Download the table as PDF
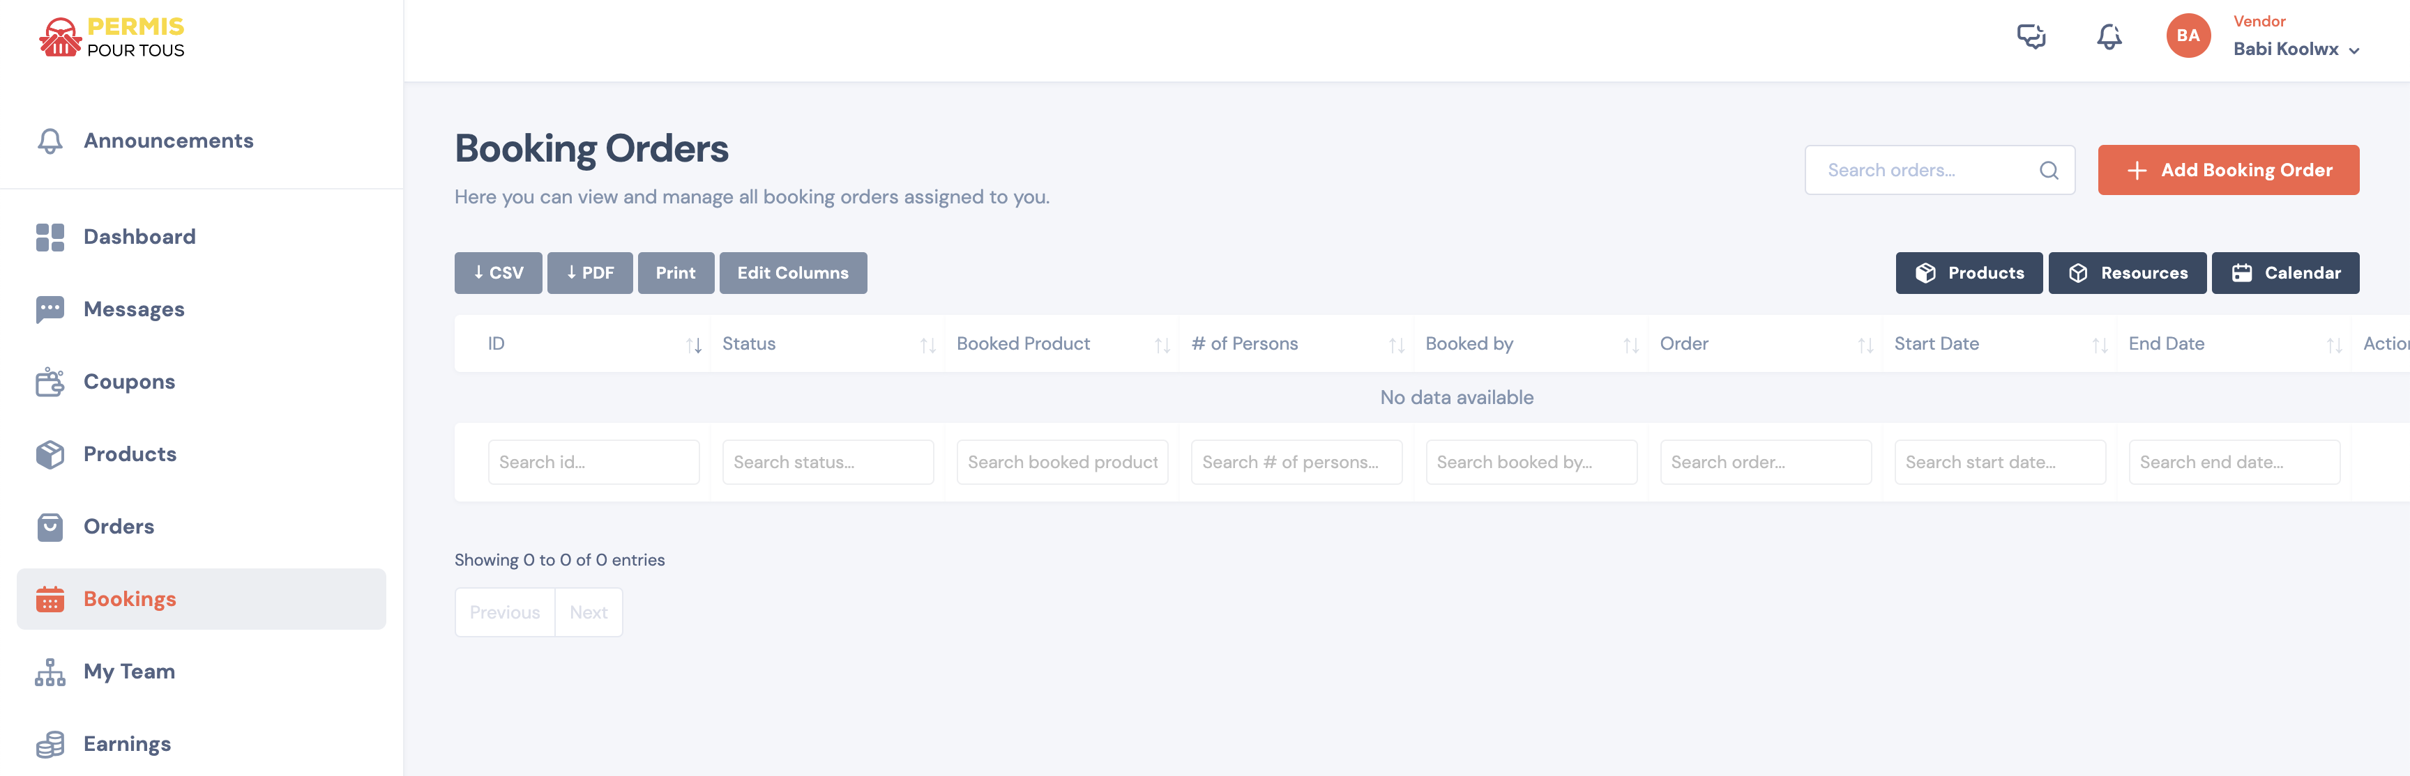 pos(589,273)
